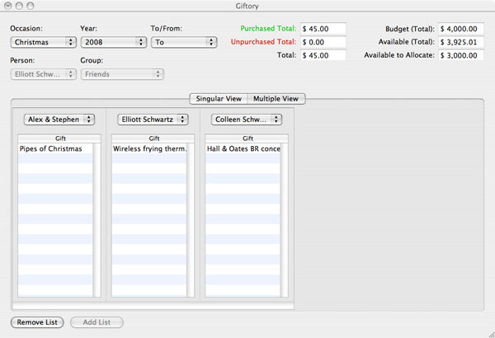This screenshot has height=338, width=495.
Task: Open the Year dropdown set to 2008
Action: [x=113, y=42]
